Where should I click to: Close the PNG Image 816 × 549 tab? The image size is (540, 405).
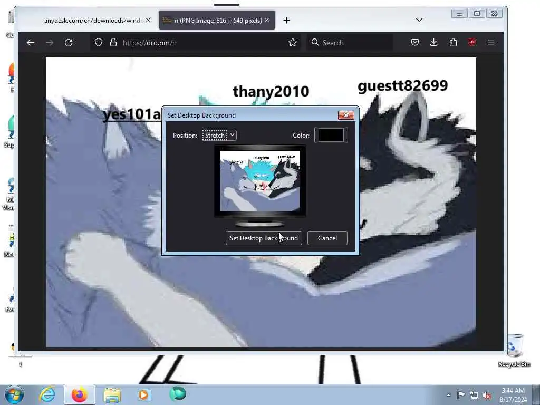pos(267,21)
